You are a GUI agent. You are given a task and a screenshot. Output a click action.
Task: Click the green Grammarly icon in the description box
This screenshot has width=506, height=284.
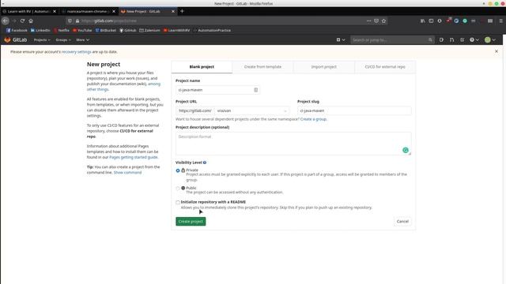[x=406, y=150]
